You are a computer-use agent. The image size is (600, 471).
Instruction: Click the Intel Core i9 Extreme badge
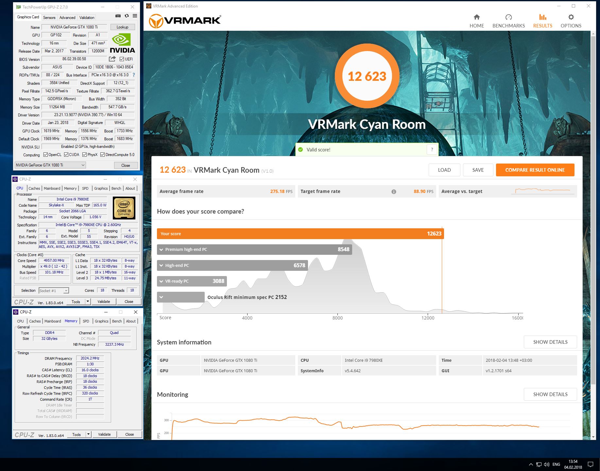tap(124, 208)
